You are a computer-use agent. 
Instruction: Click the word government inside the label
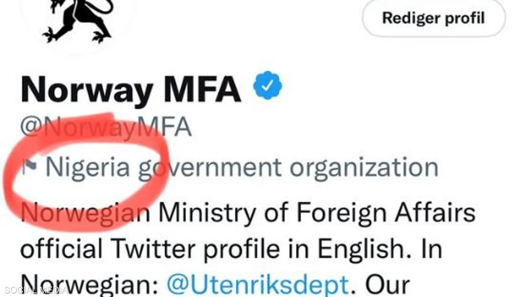[x=209, y=168]
